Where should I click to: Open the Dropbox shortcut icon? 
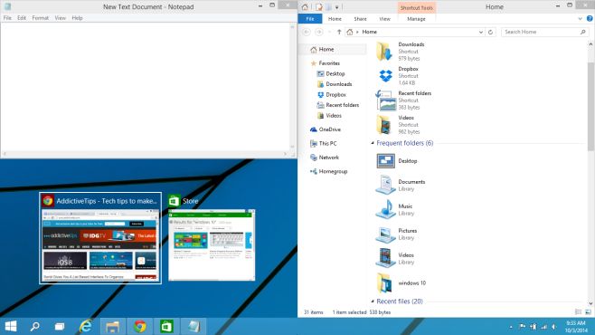click(385, 75)
